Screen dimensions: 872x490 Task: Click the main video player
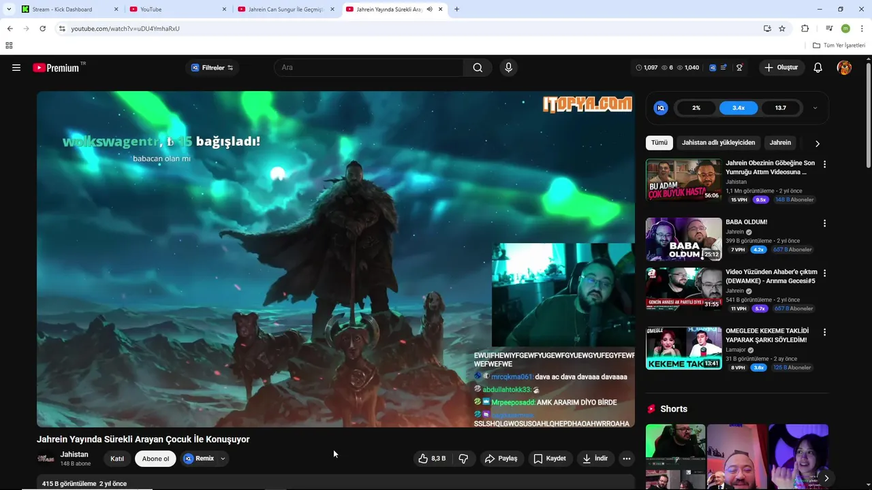click(335, 259)
